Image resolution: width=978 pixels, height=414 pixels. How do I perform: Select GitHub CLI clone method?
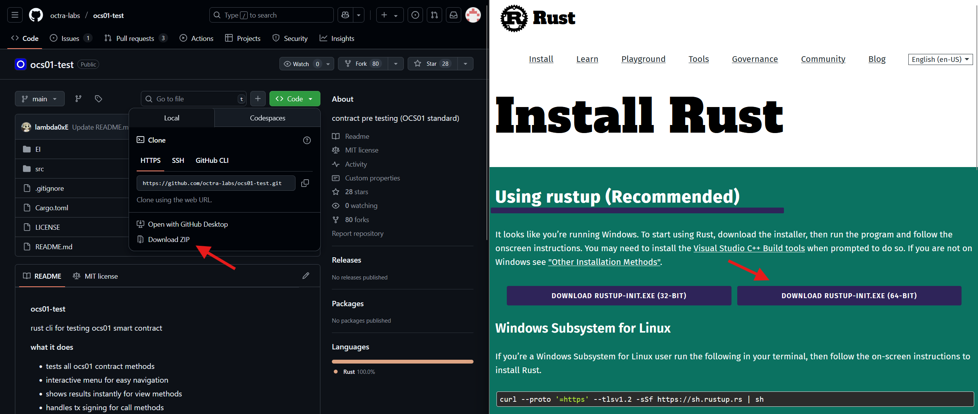212,160
